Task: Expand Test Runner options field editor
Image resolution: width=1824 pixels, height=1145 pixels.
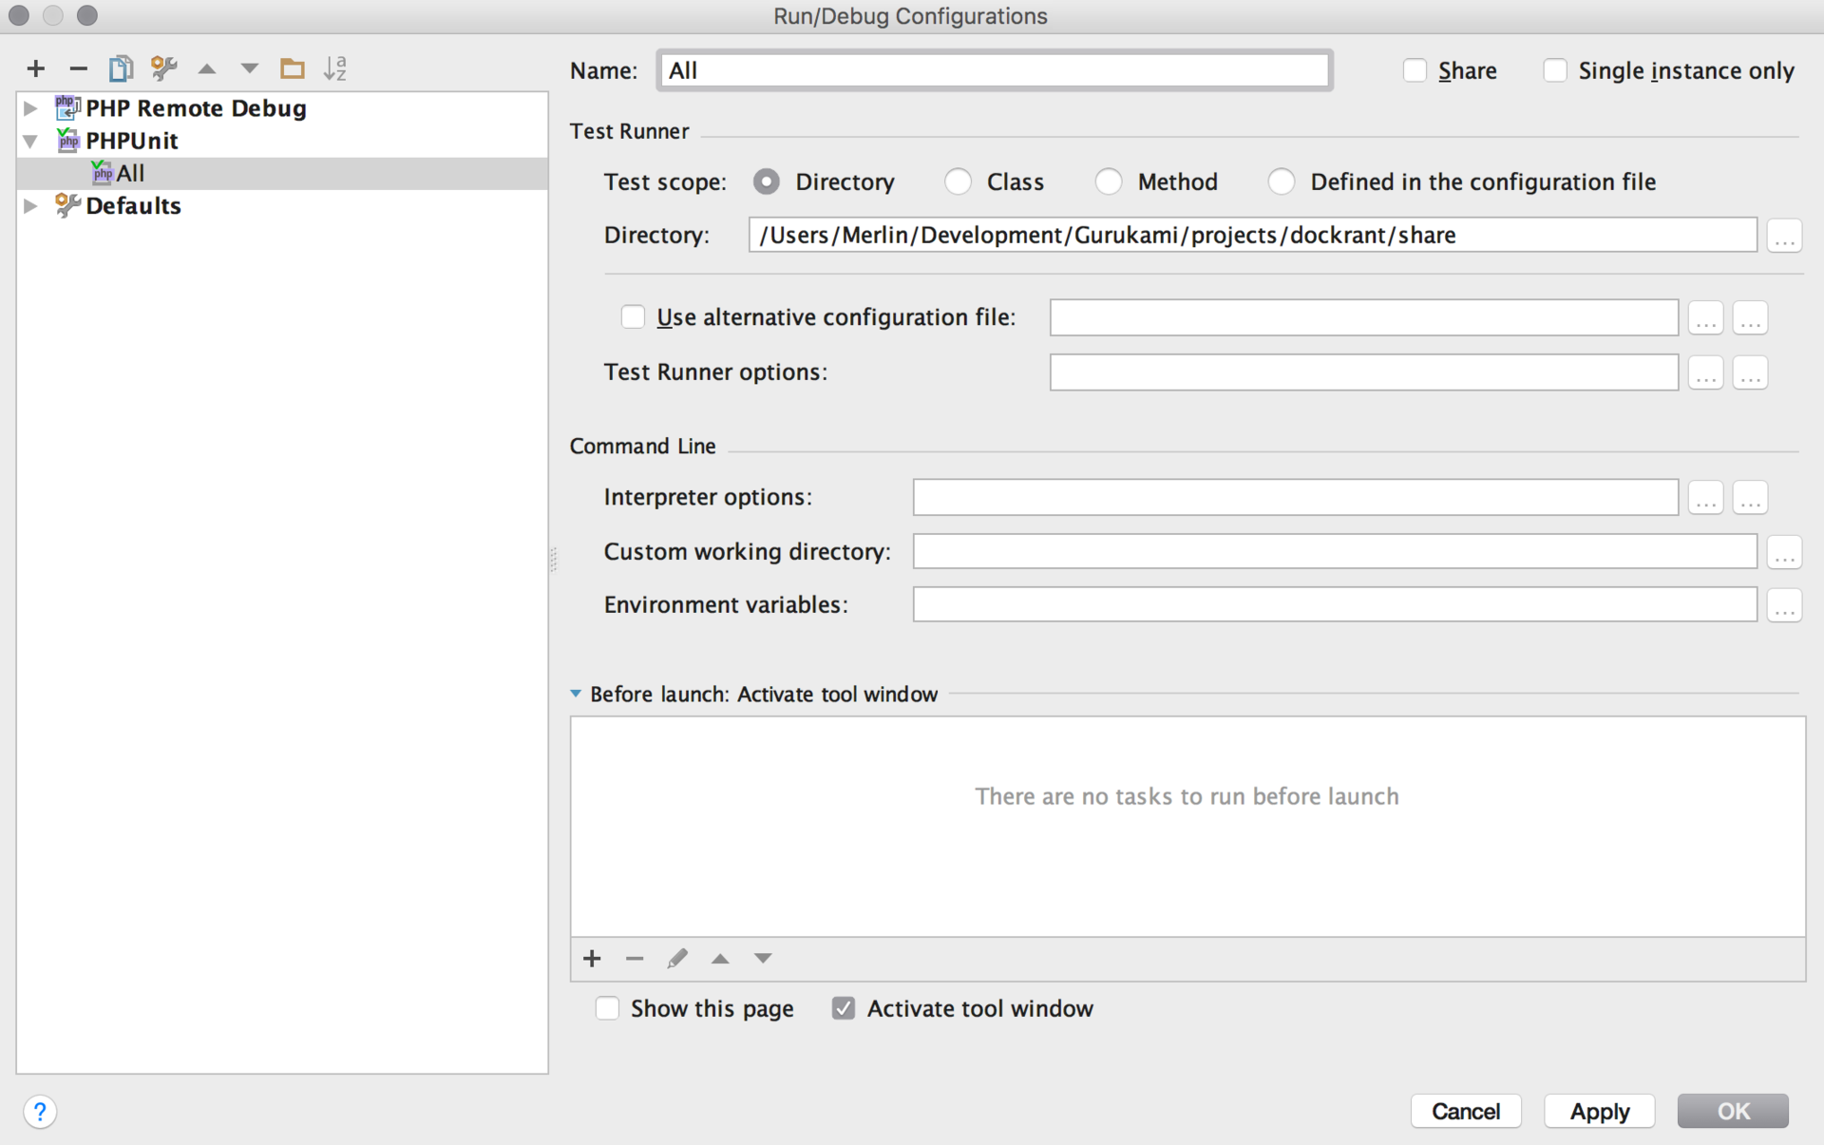Action: (1706, 372)
